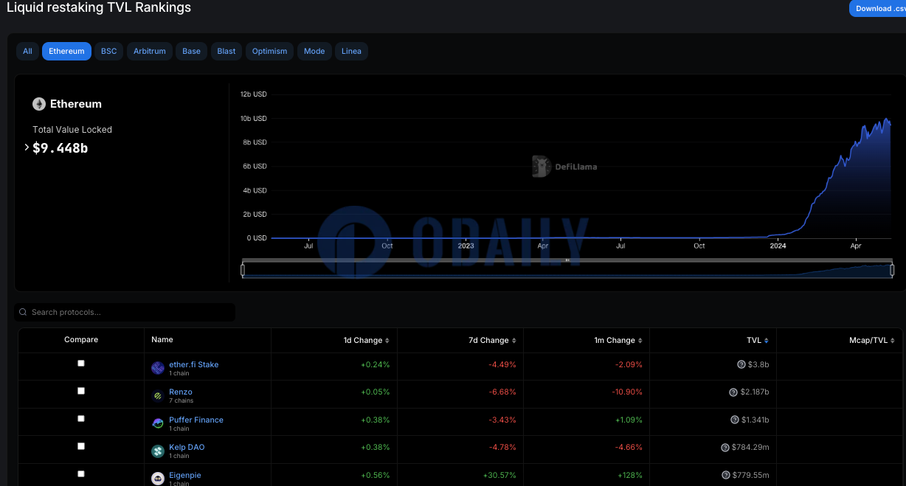The width and height of the screenshot is (906, 486).
Task: Open the BSC chain tab
Action: coord(109,51)
